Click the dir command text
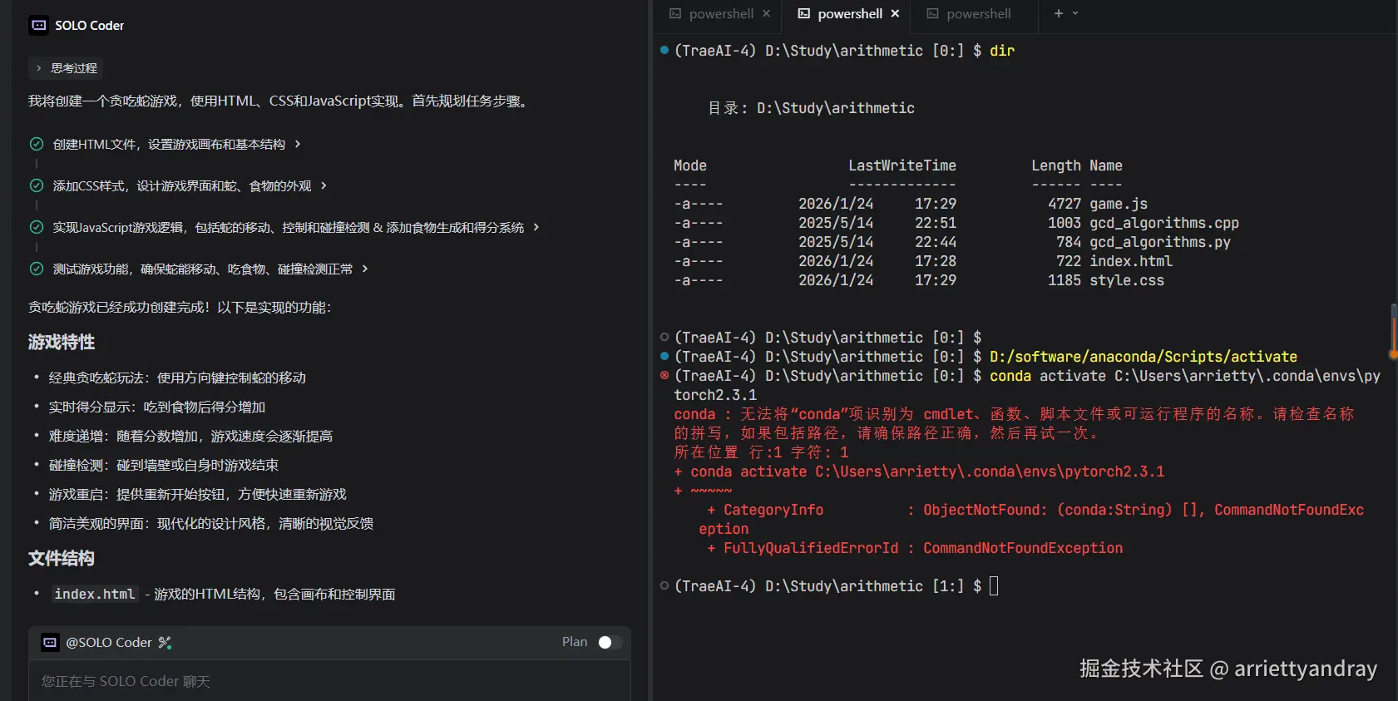Screen dimensions: 1398x701 (1002, 51)
